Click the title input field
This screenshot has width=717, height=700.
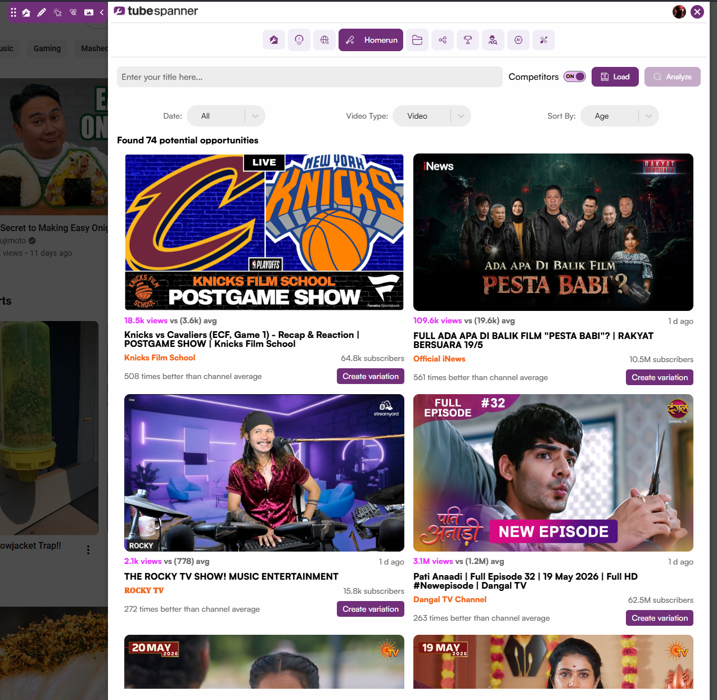pos(310,77)
